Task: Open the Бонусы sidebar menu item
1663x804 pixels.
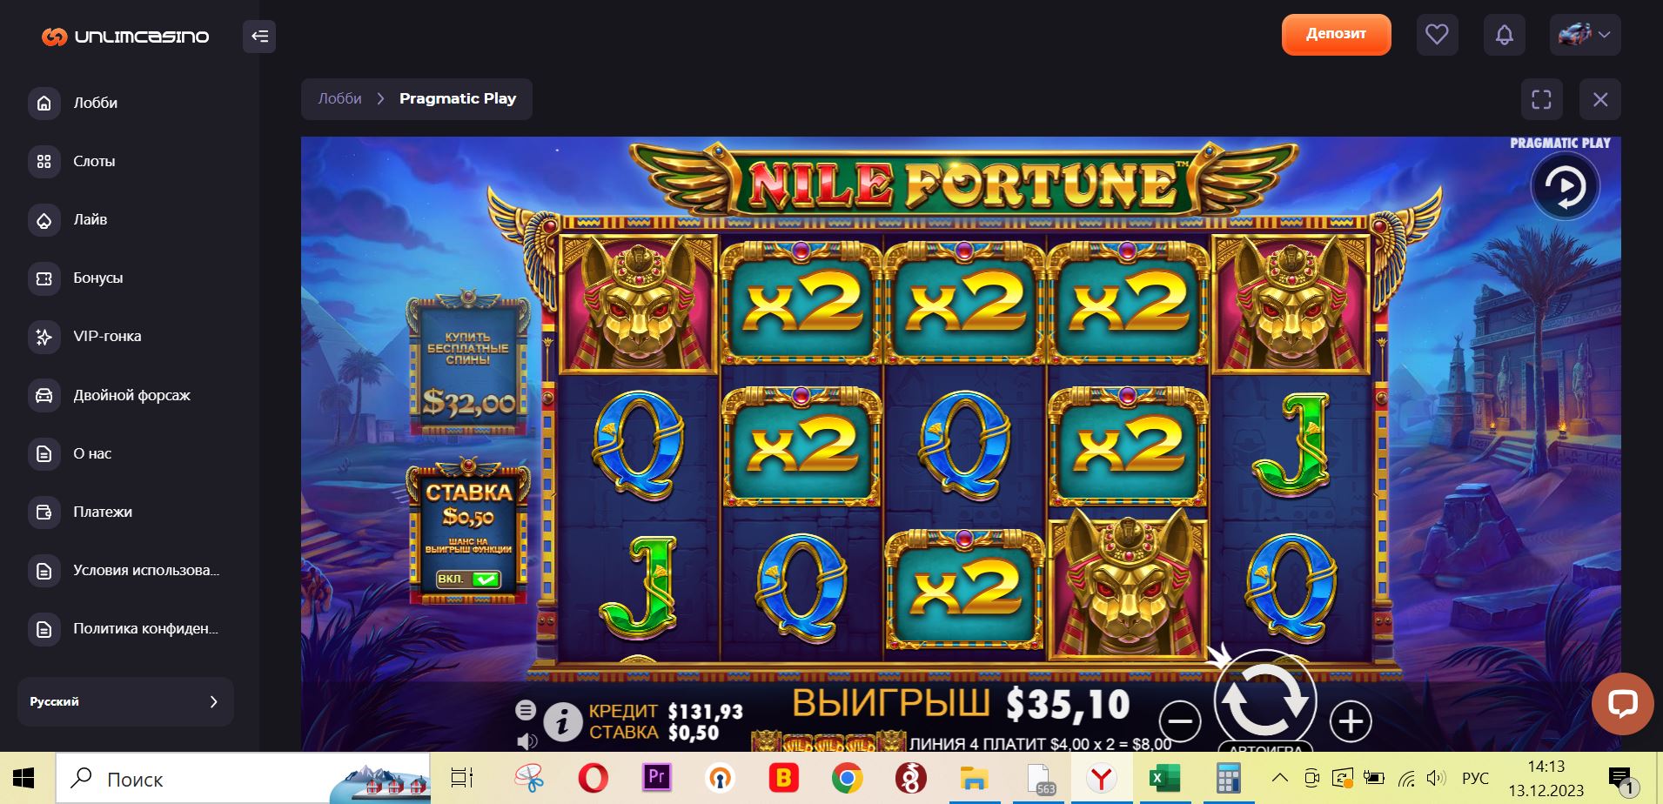Action: [97, 278]
